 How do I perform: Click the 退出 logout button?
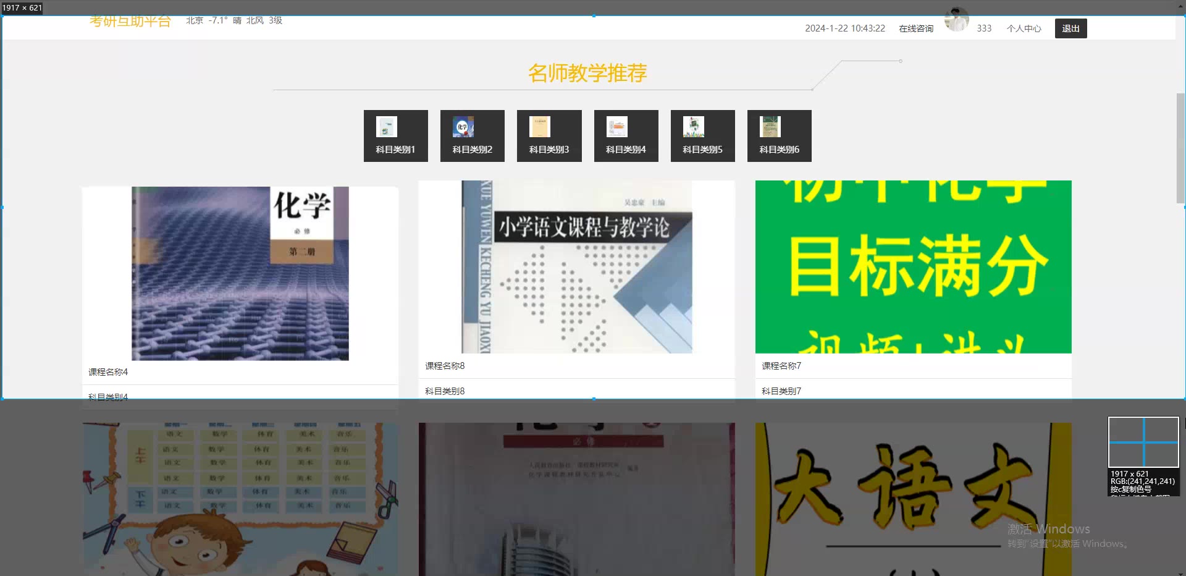tap(1070, 28)
